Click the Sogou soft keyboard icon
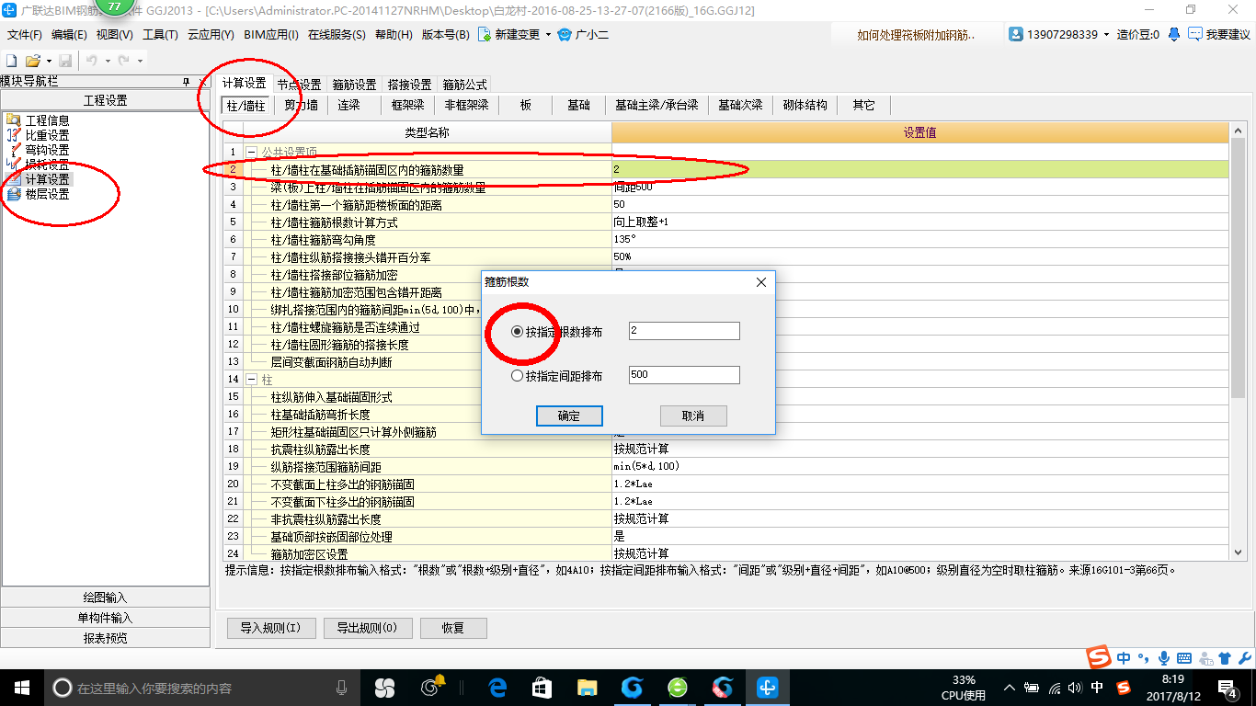Image resolution: width=1256 pixels, height=706 pixels. point(1183,658)
